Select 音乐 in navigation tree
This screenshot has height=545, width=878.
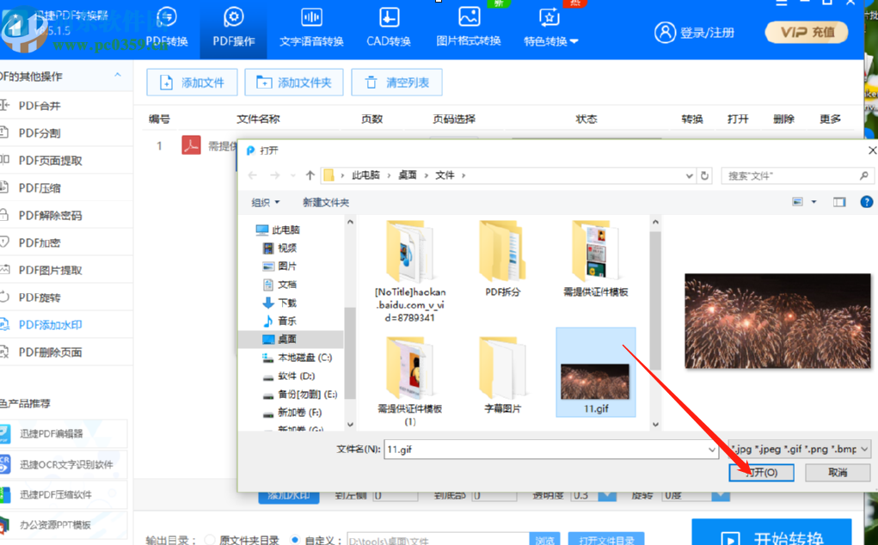click(280, 321)
